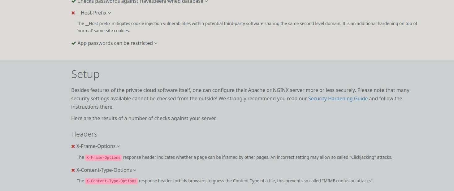Click the green checkmark beside HaveIBeenPwned check
Screen dimensions: 454x191
[x=73, y=1]
